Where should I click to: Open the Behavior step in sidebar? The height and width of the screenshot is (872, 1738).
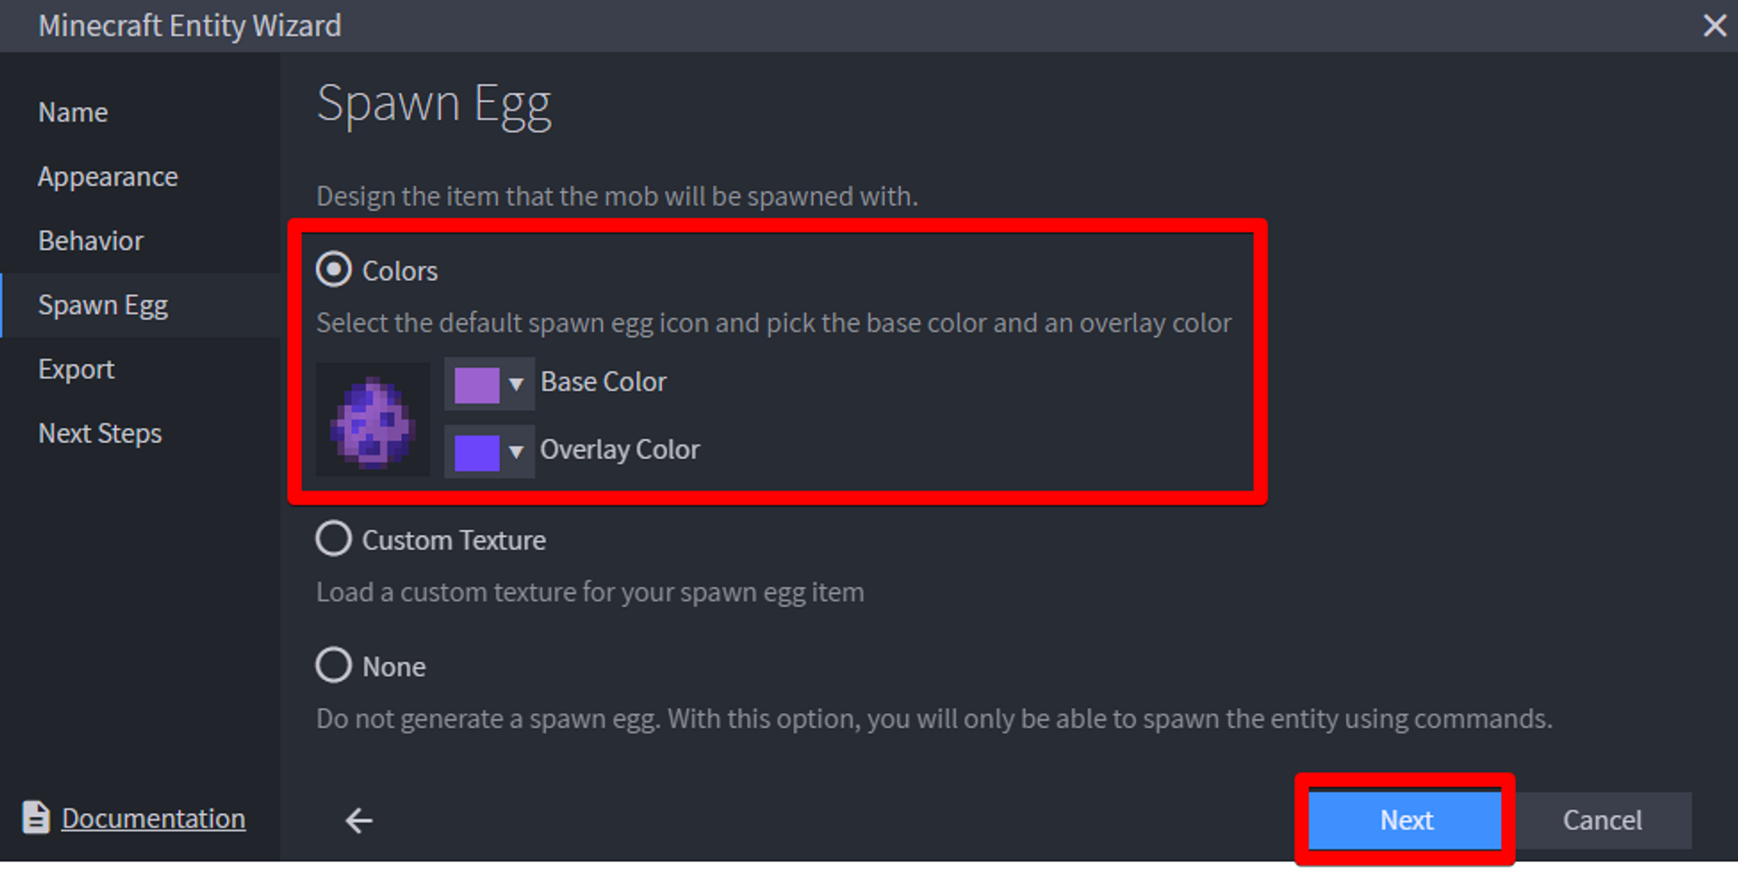coord(91,241)
